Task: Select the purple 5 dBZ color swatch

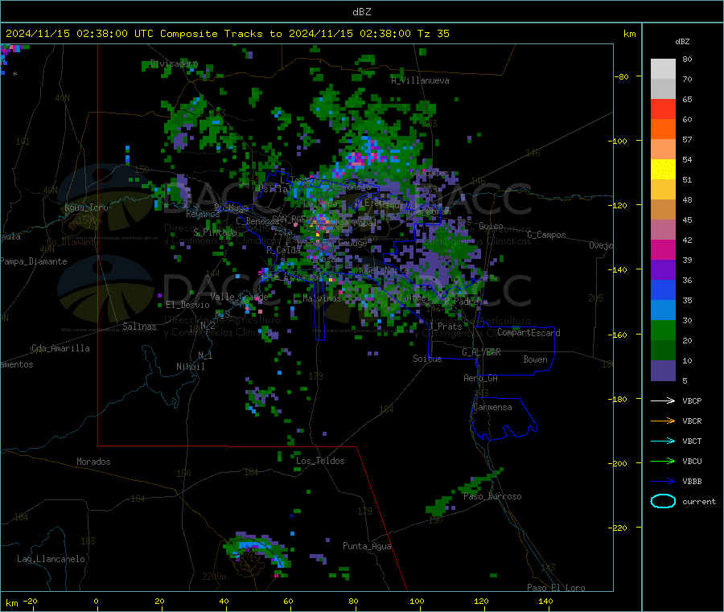Action: [663, 371]
